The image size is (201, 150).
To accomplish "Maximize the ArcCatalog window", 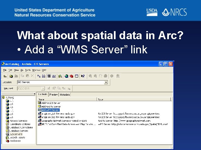I will pyautogui.click(x=166, y=64).
